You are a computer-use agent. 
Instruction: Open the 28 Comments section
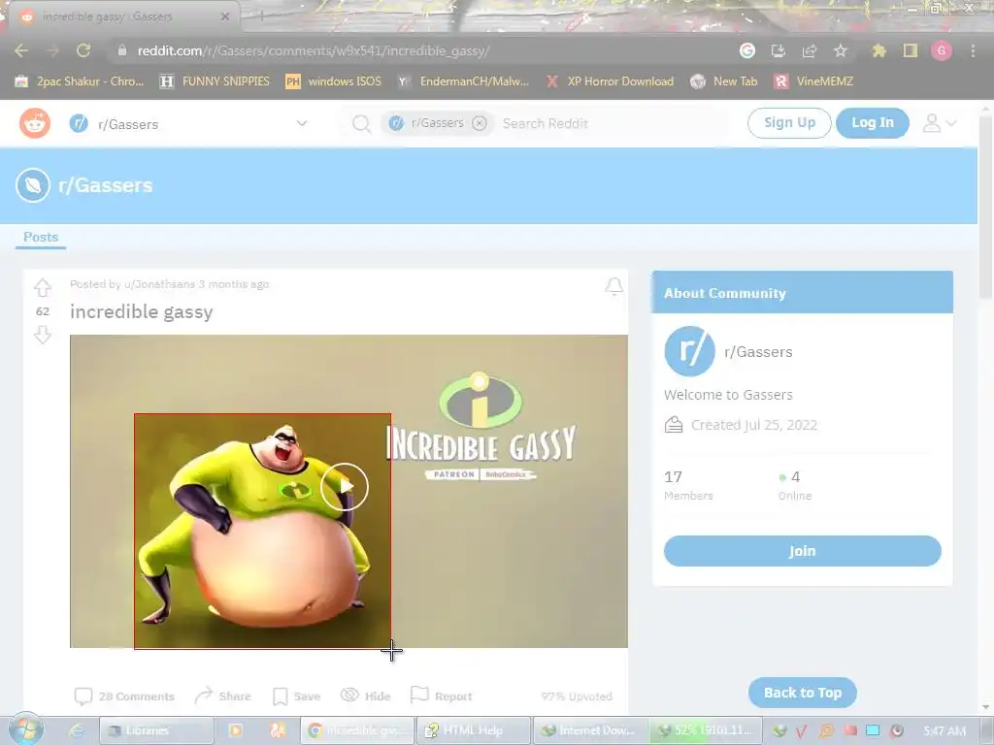pos(124,696)
